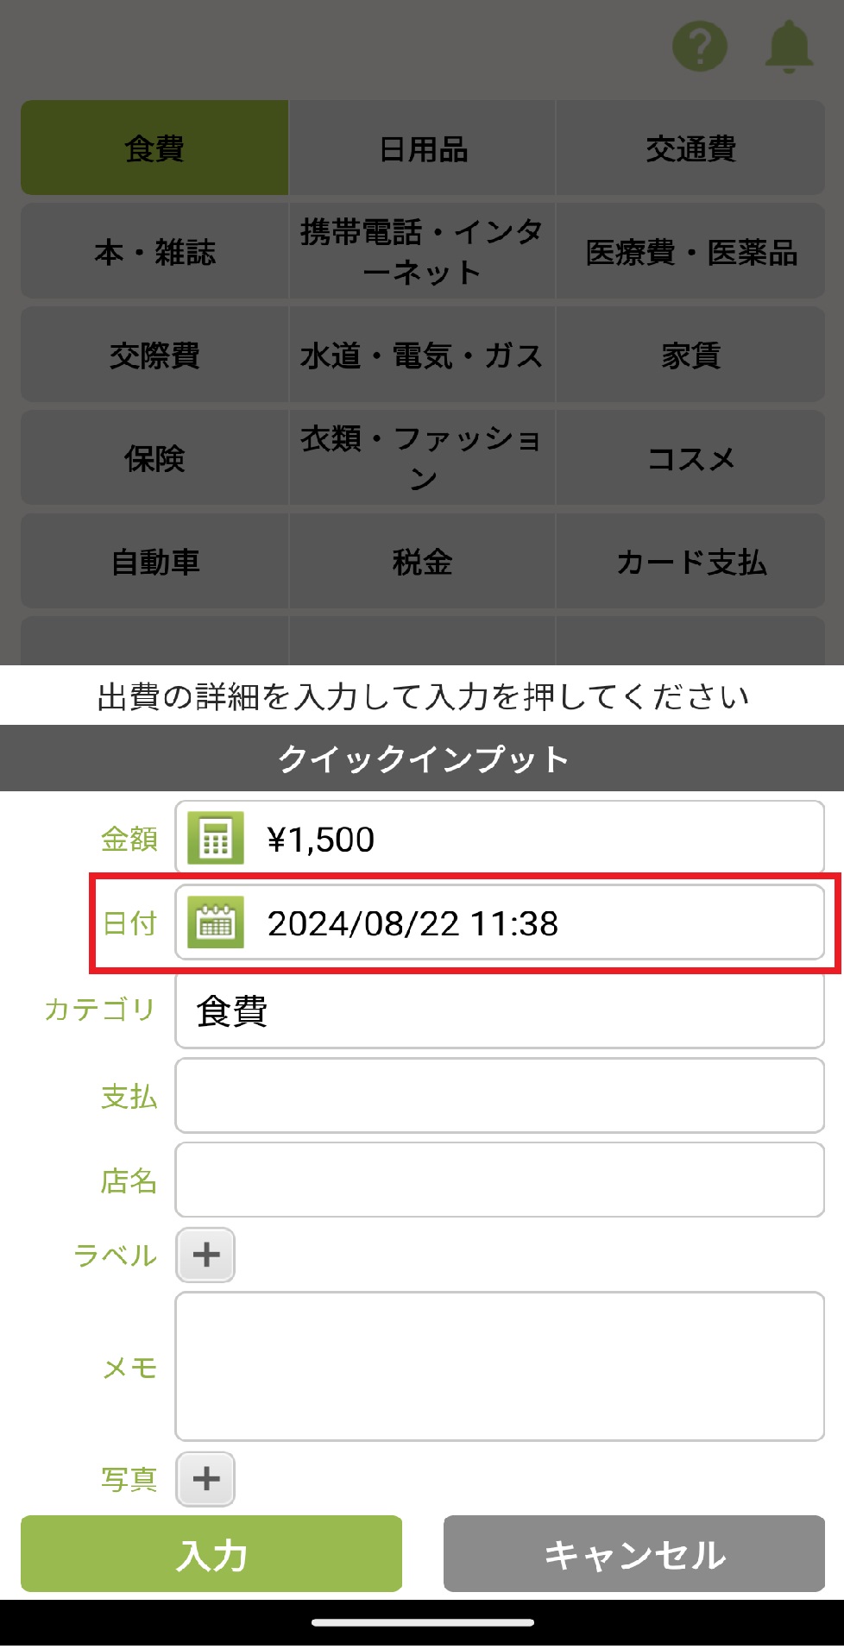Choose the 家賃 category tile
844x1649 pixels.
click(x=690, y=355)
